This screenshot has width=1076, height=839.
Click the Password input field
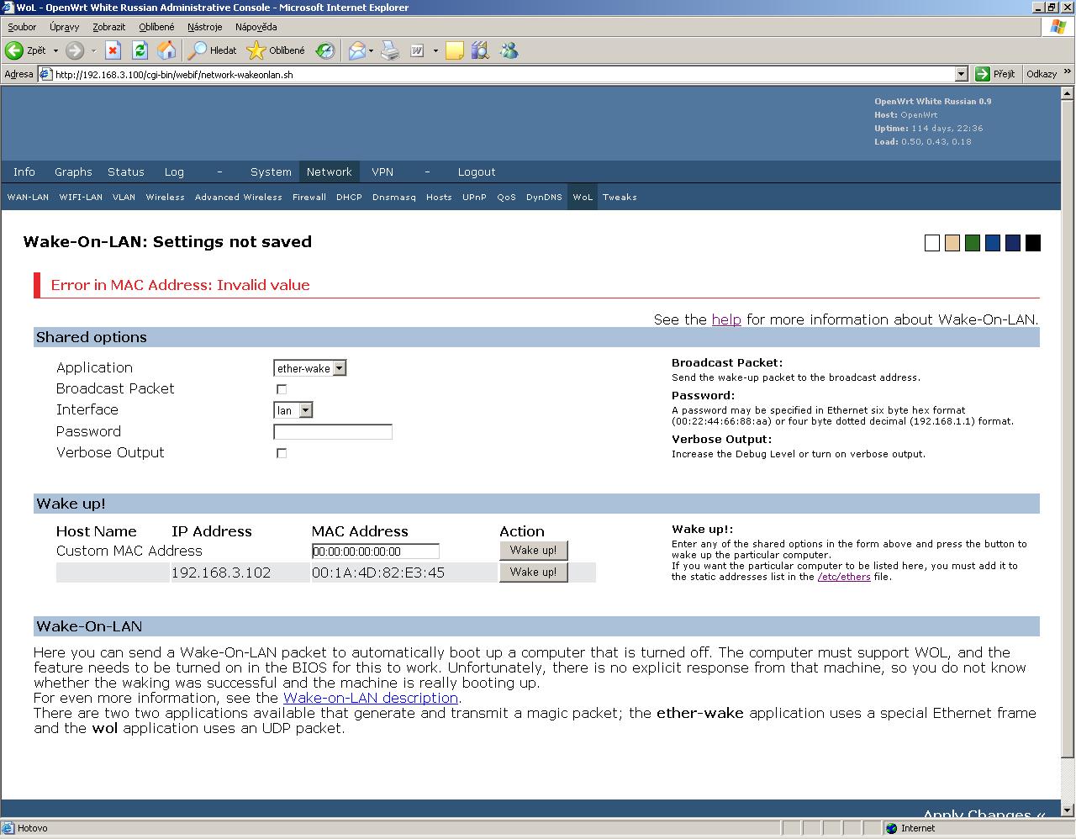tap(333, 432)
